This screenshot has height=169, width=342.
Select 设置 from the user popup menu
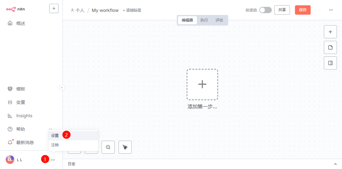point(55,135)
